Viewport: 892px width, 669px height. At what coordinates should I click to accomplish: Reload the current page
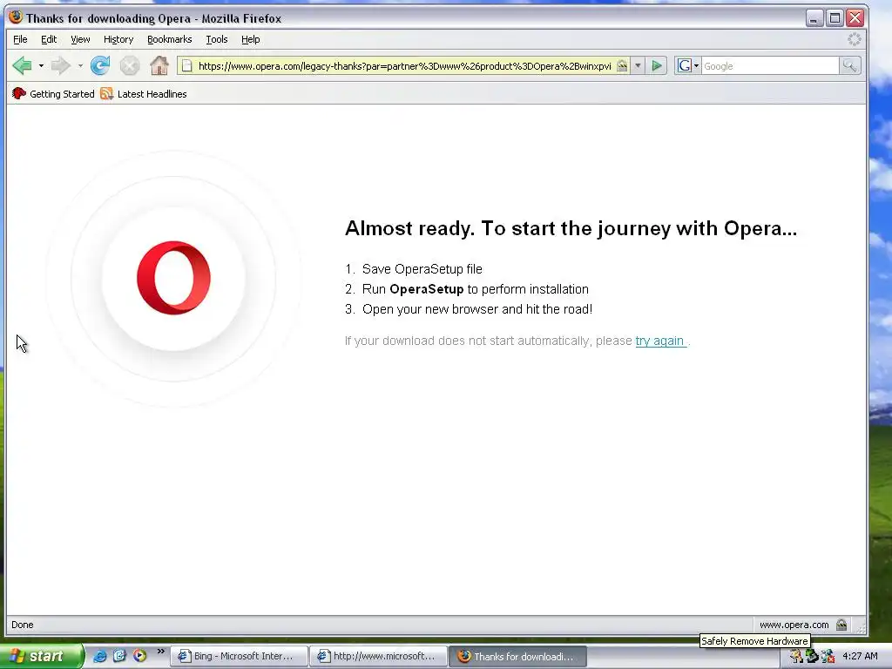[x=100, y=66]
